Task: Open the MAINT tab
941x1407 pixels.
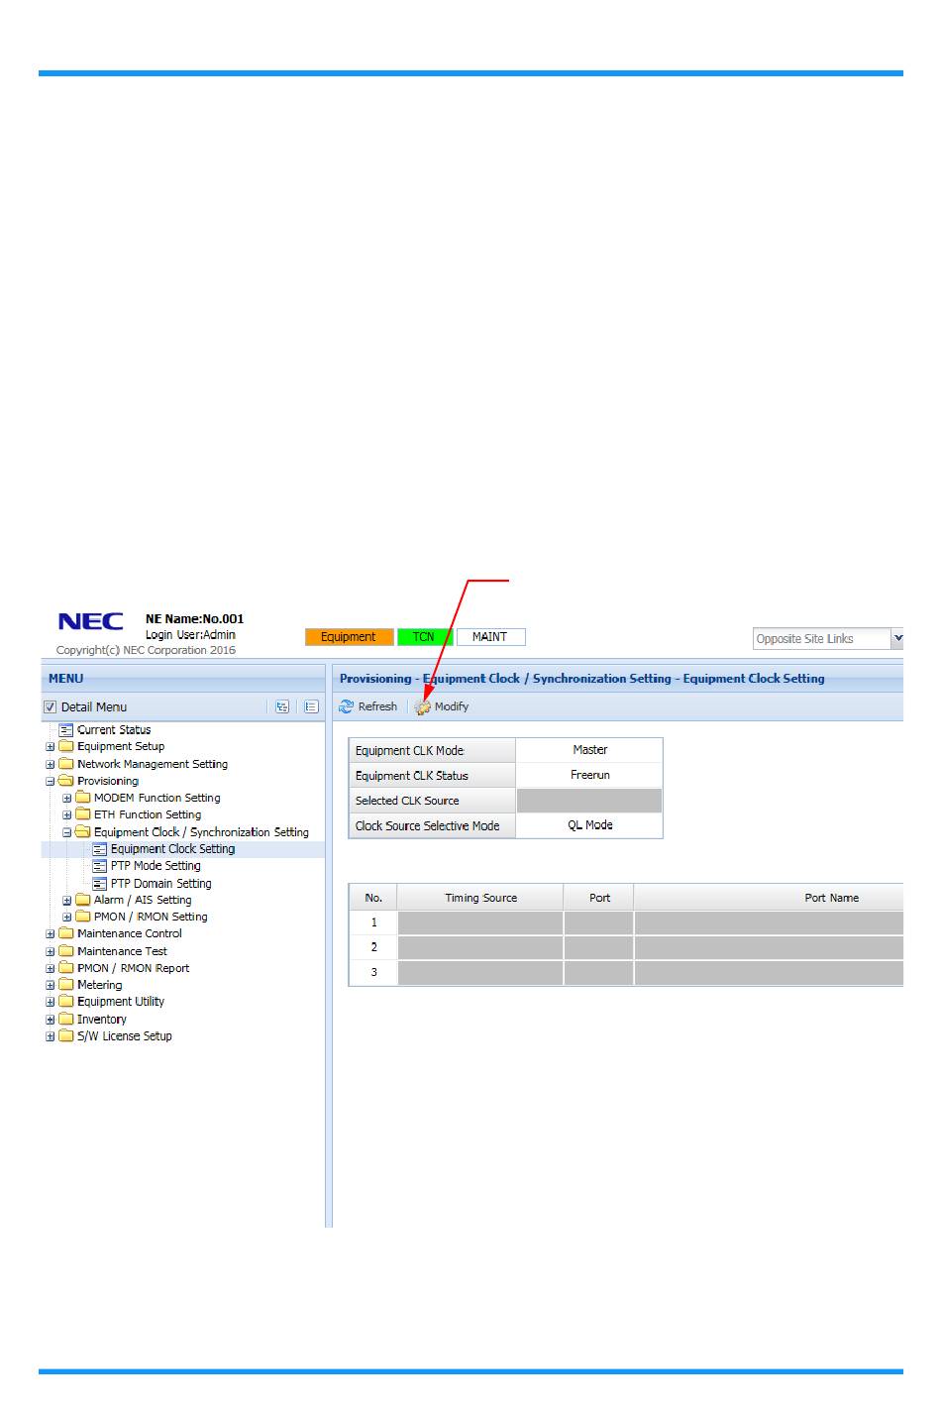Action: pyautogui.click(x=490, y=637)
